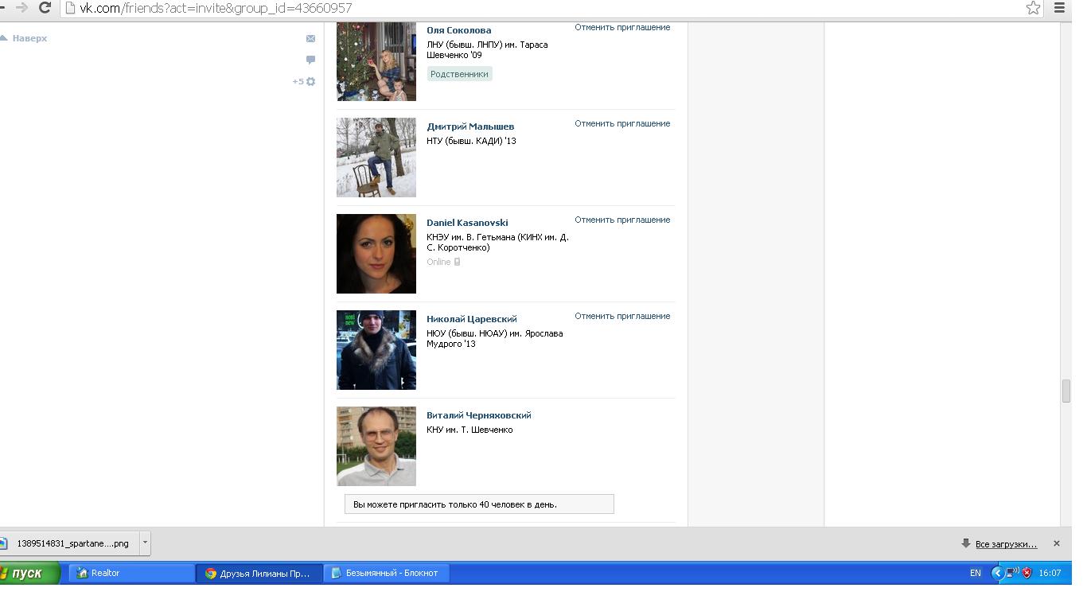
Task: Open Daniel Kasanovski profile photo
Action: [376, 254]
